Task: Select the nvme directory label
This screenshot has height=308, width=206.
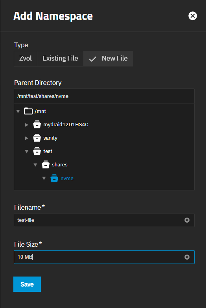Action: tap(67, 178)
